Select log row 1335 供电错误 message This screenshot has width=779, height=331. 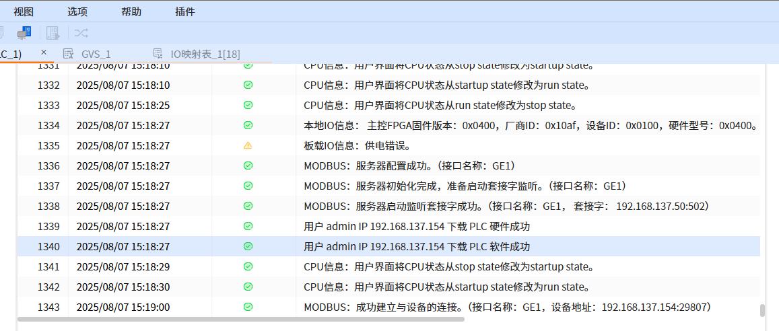point(357,145)
